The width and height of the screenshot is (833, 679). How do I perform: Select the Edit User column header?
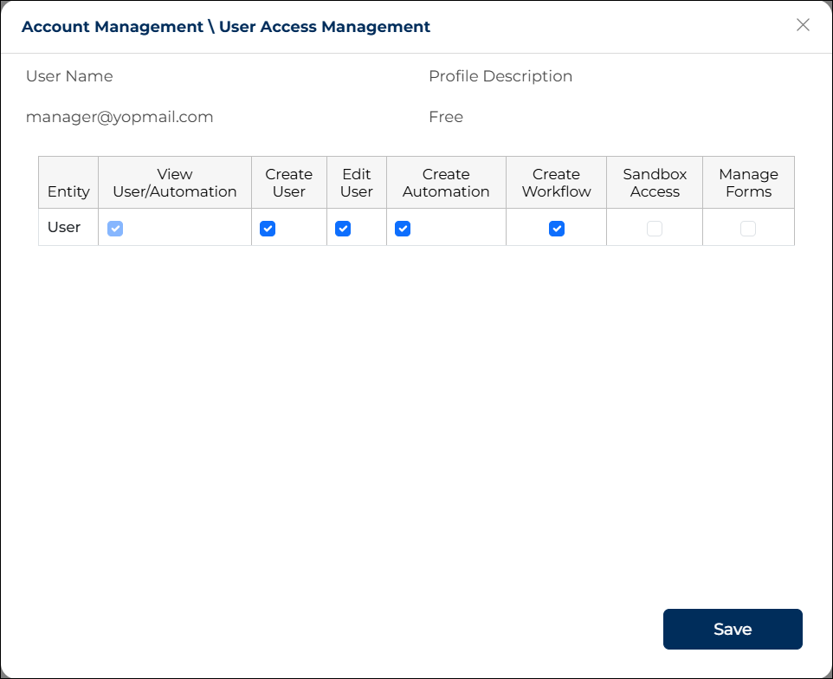click(357, 183)
